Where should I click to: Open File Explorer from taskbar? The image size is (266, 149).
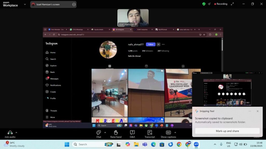click(136, 144)
